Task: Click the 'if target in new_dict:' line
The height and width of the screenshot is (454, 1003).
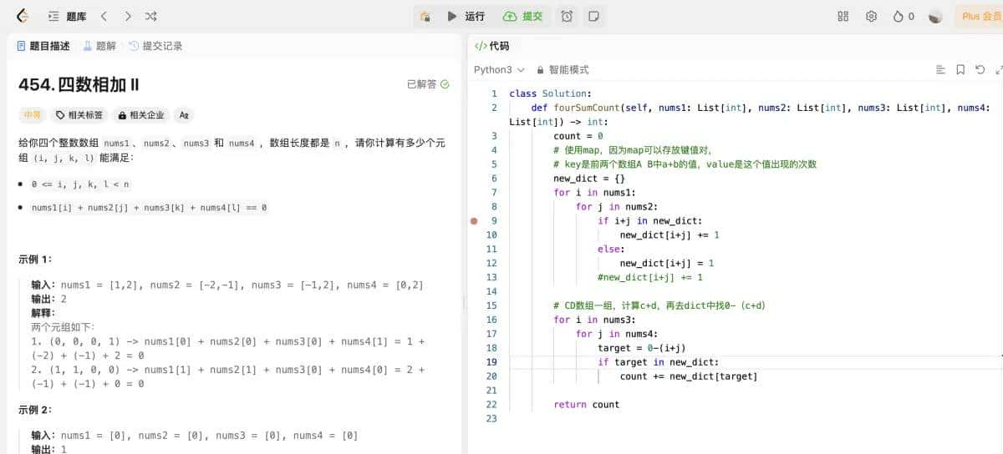Action: pyautogui.click(x=659, y=362)
